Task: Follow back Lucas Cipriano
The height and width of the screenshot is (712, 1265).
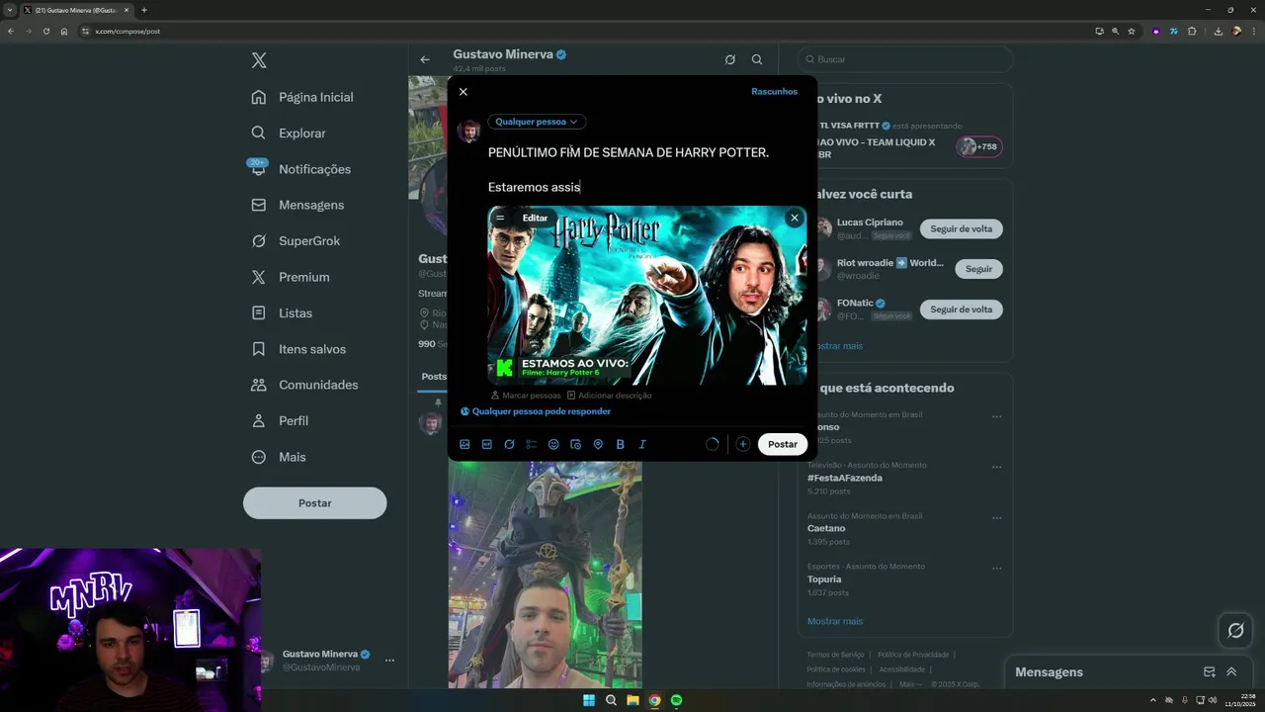Action: [x=962, y=228]
